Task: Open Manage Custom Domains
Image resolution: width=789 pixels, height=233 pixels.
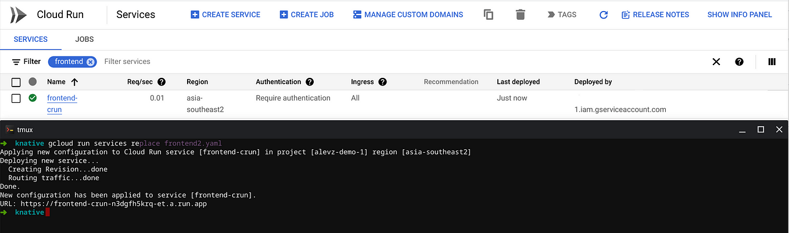Action: (408, 15)
